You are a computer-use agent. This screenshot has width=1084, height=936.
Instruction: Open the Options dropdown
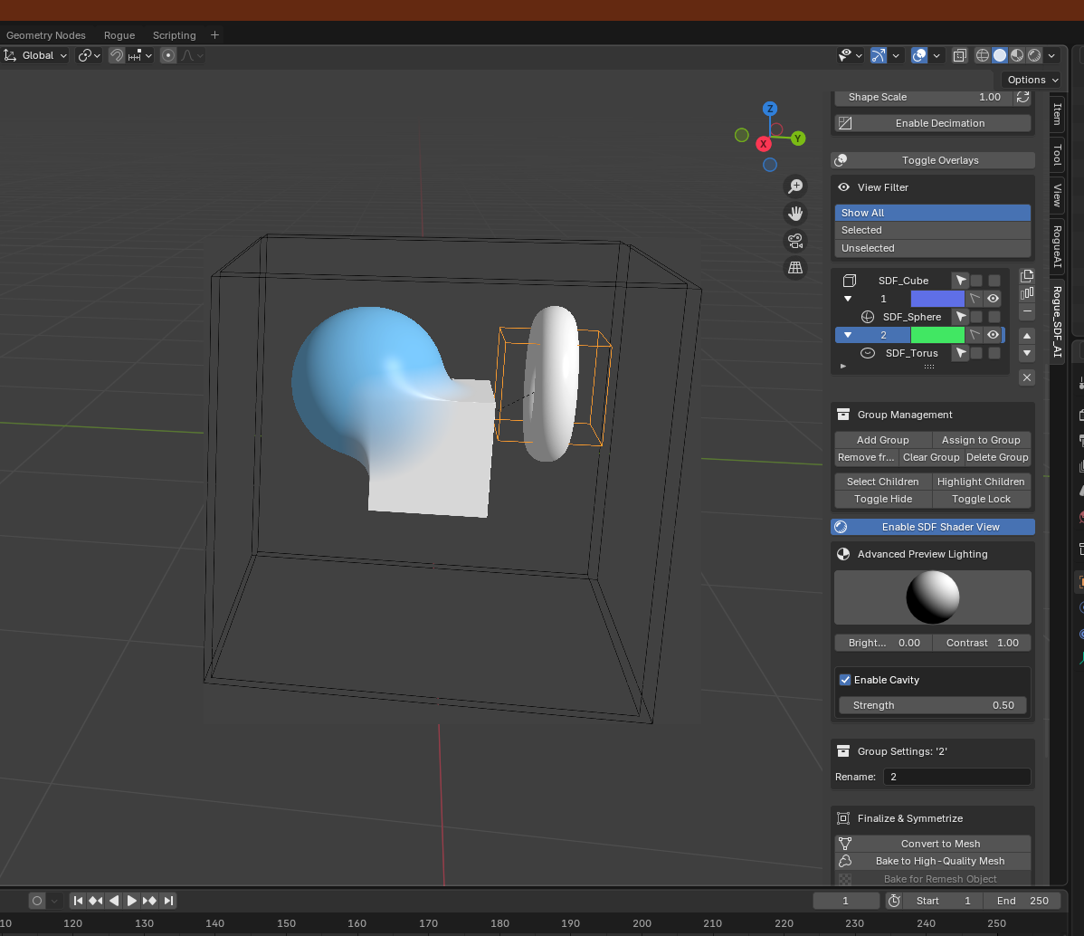point(1032,80)
